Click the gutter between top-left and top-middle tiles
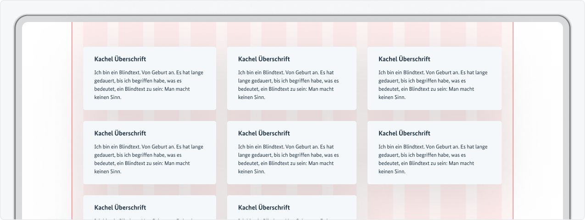Screen dimensions: 585x220 pos(222,78)
